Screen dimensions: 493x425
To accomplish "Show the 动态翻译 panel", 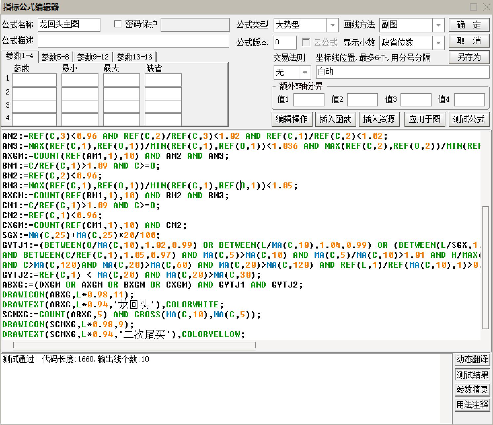I will point(472,359).
